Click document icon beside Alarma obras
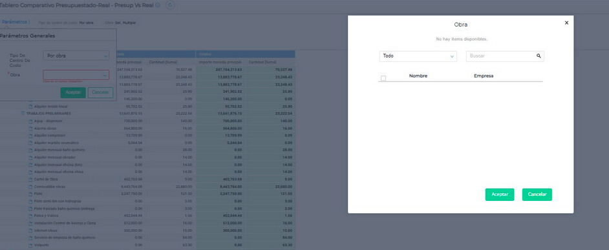609x250 pixels. tap(30, 128)
